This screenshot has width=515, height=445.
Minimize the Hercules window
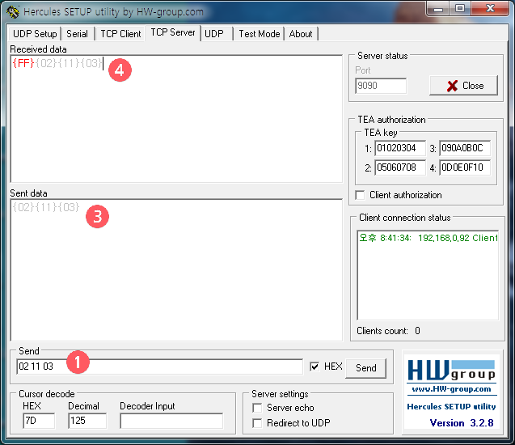pos(438,9)
